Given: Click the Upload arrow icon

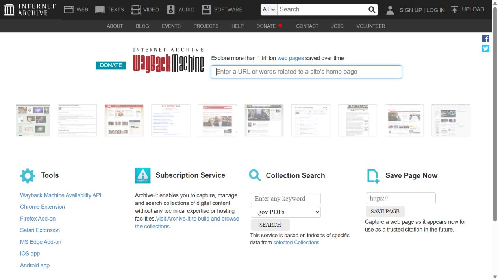Looking at the screenshot, I should (455, 9).
